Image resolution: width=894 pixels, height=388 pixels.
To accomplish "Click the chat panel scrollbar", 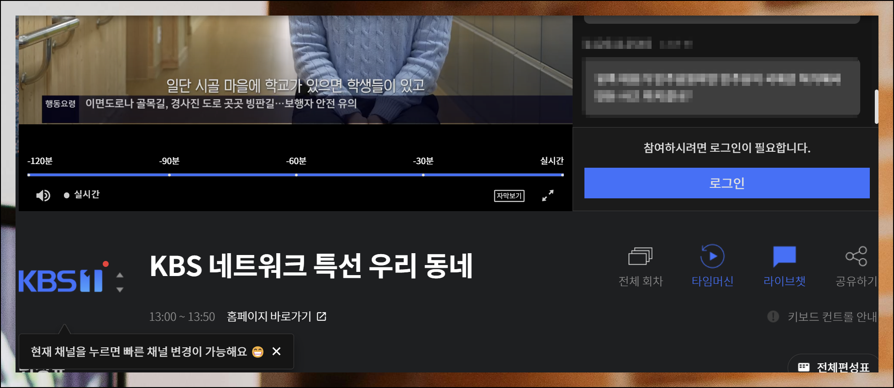I will tap(876, 106).
